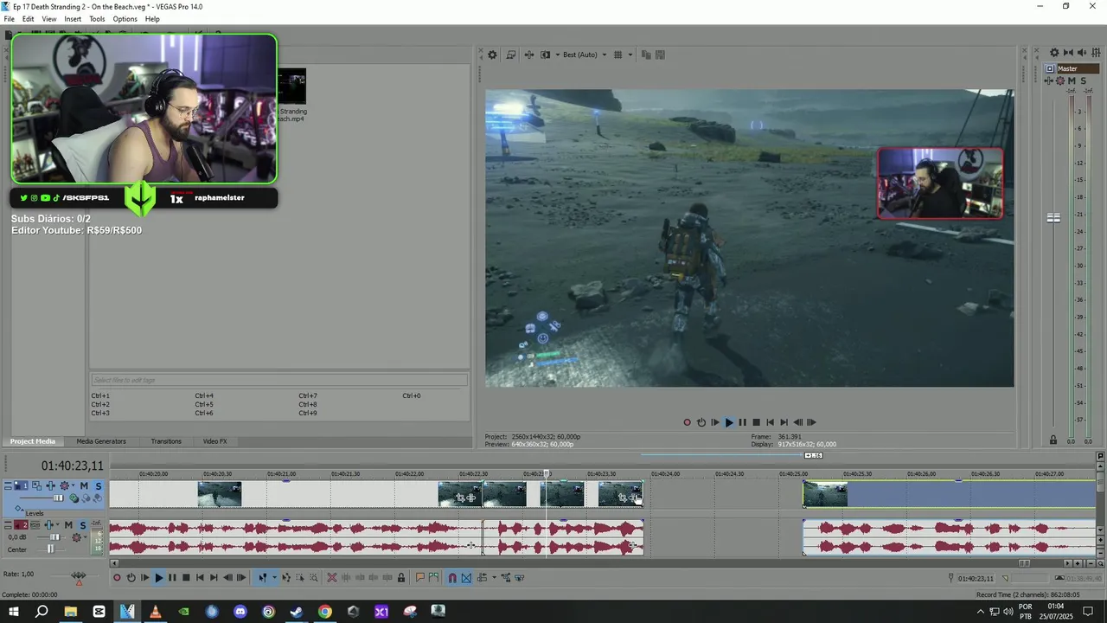Open the Edit menu
Image resolution: width=1107 pixels, height=623 pixels.
(29, 19)
